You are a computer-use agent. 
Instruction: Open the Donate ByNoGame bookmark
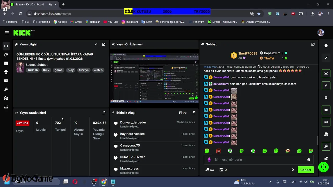click(x=255, y=22)
